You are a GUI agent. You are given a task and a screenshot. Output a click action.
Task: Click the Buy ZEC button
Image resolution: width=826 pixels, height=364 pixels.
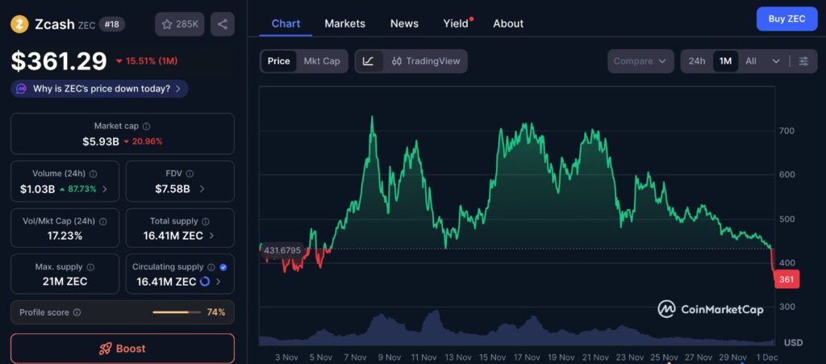(x=787, y=19)
